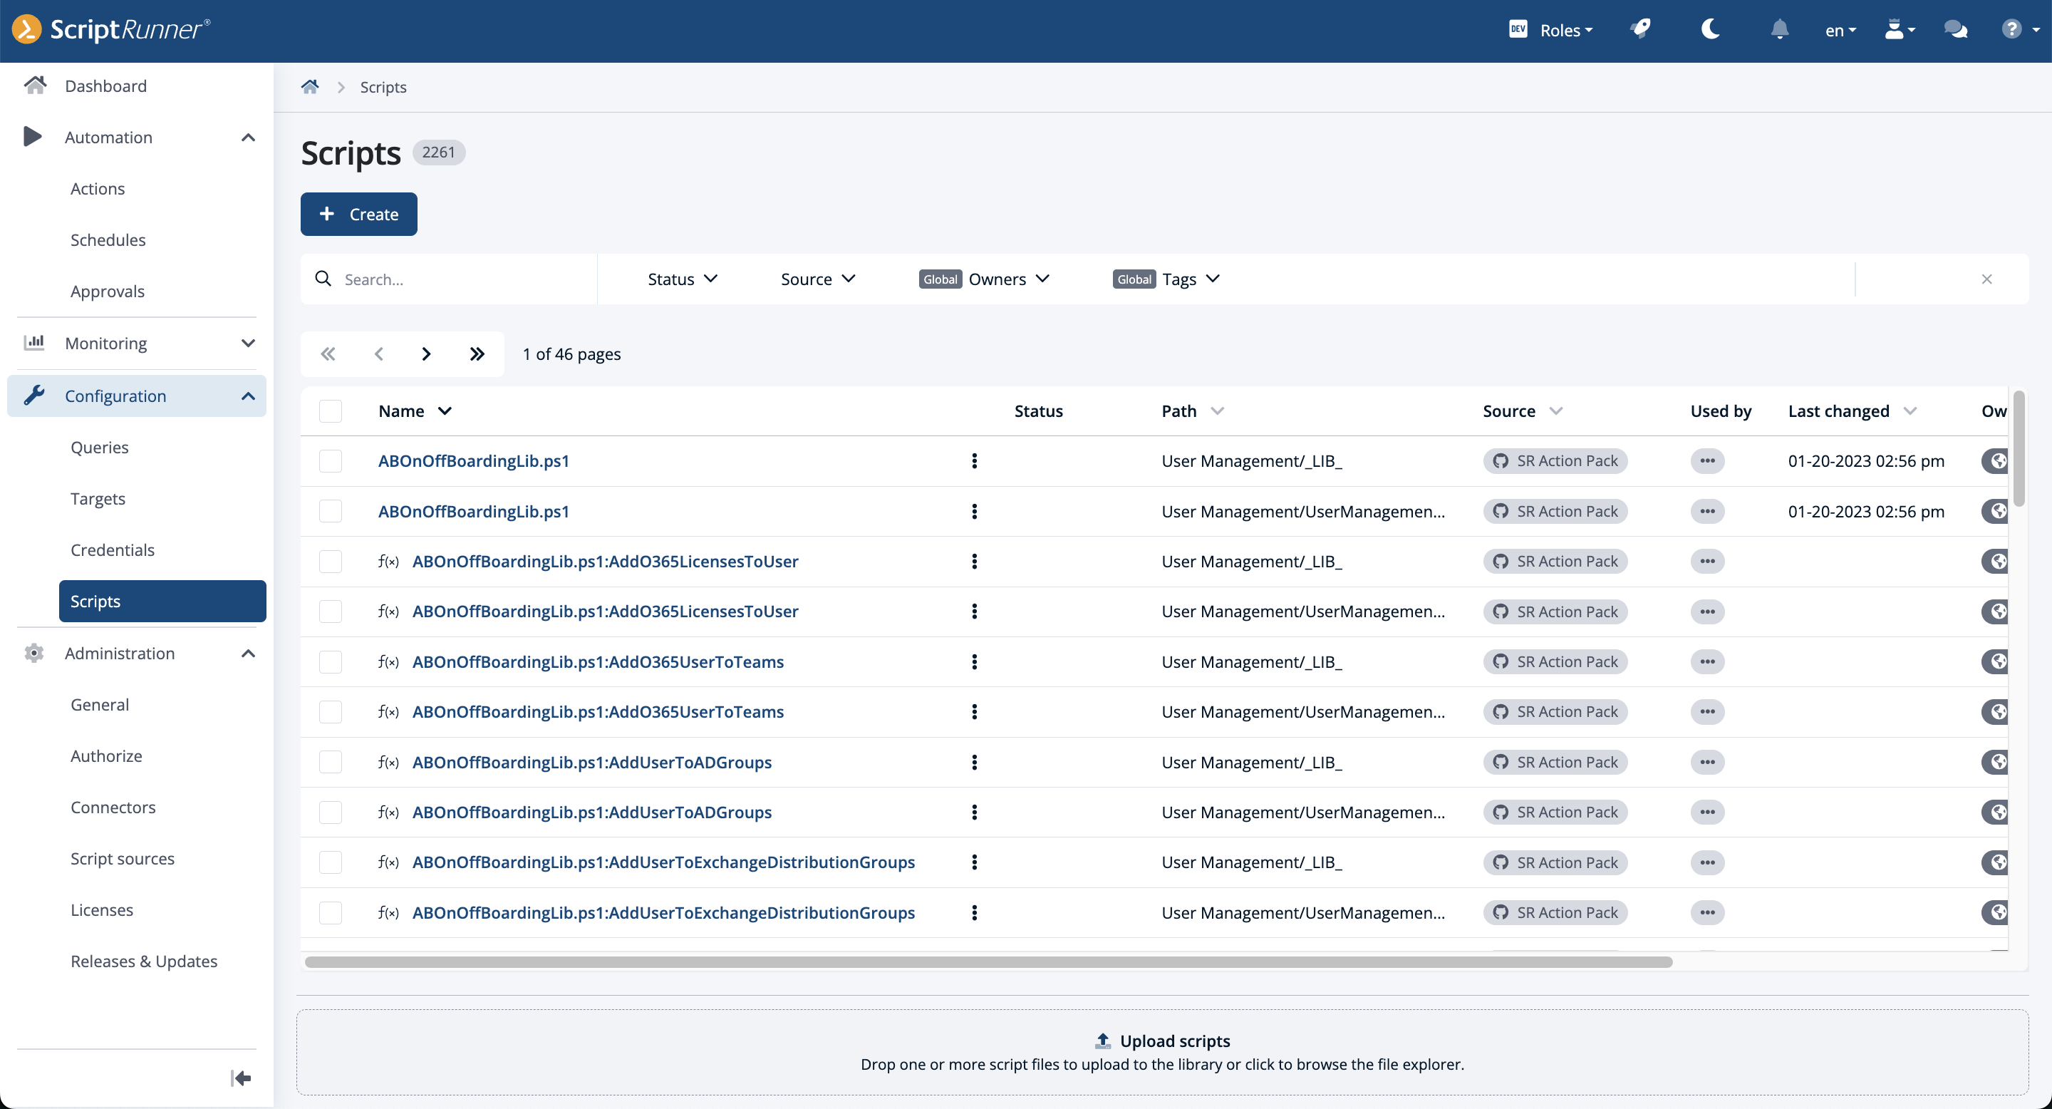This screenshot has height=1109, width=2052.
Task: Click the ScriptRunner logo
Action: tap(110, 29)
